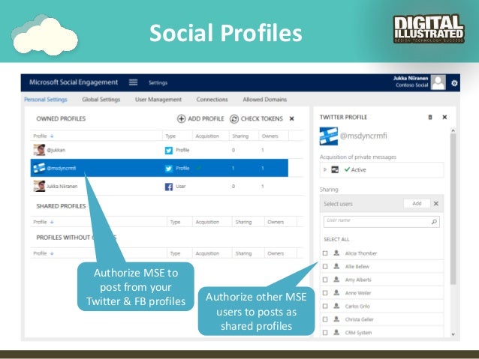The image size is (479, 359).
Task: Click person icon next to Amy Alberts
Action: pos(336,280)
